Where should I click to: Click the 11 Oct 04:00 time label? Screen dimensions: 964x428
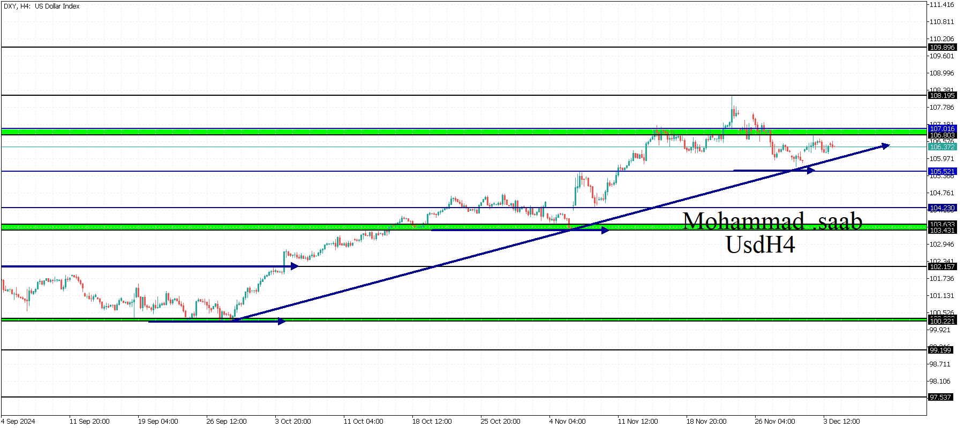click(364, 422)
